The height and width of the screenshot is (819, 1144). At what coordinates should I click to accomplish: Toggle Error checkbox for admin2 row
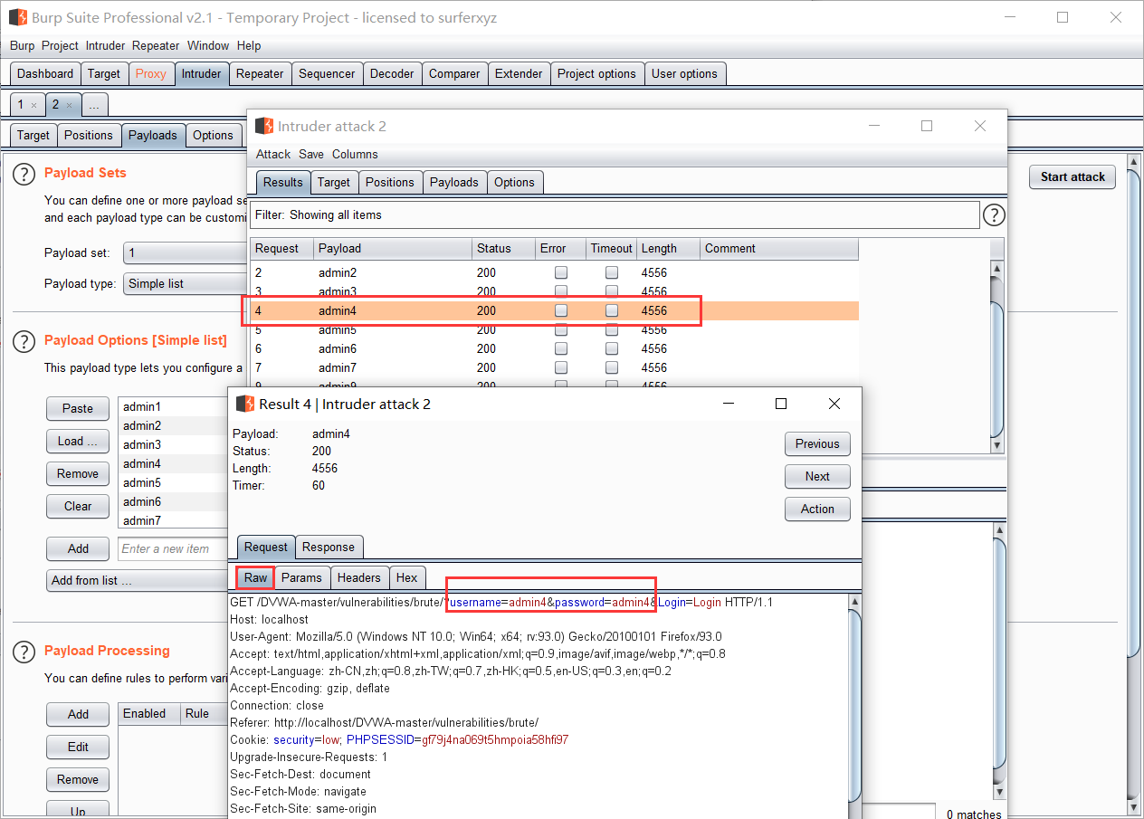561,272
